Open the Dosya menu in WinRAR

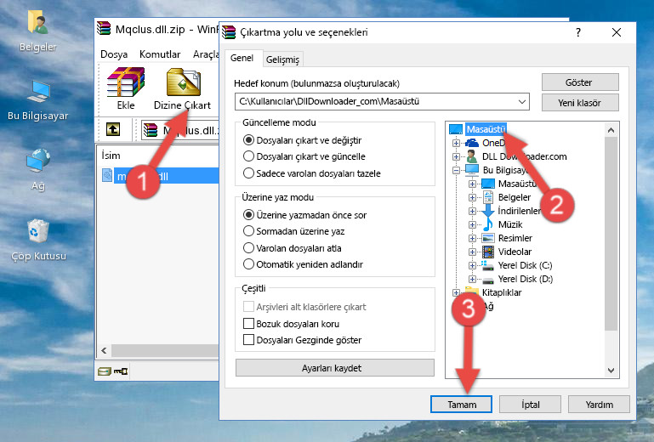click(114, 54)
